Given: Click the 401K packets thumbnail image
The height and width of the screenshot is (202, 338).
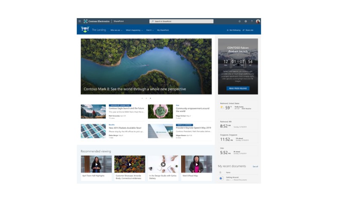Looking at the screenshot, I should [x=93, y=131].
